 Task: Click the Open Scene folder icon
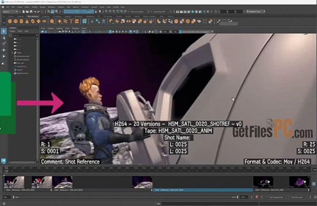click(28, 12)
